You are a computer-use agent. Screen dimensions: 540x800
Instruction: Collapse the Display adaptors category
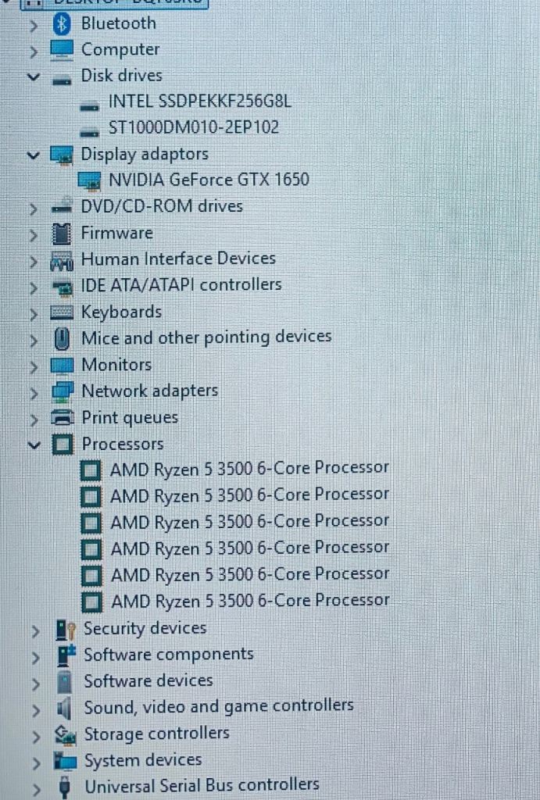(33, 155)
